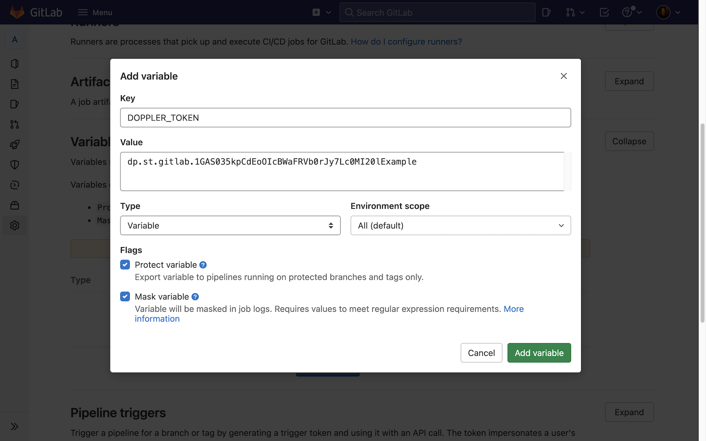Expand the Pipeline triggers section
Screen dimensions: 706x441
click(629, 412)
